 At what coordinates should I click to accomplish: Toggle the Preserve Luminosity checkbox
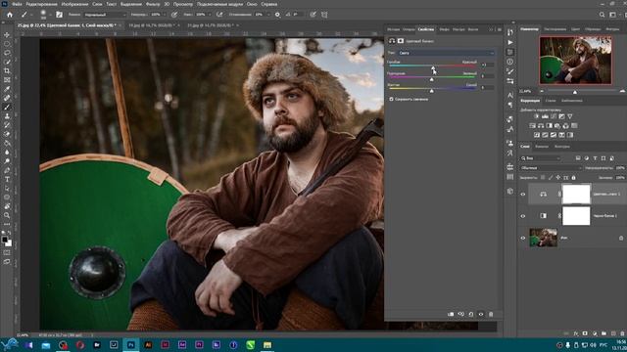pos(392,99)
